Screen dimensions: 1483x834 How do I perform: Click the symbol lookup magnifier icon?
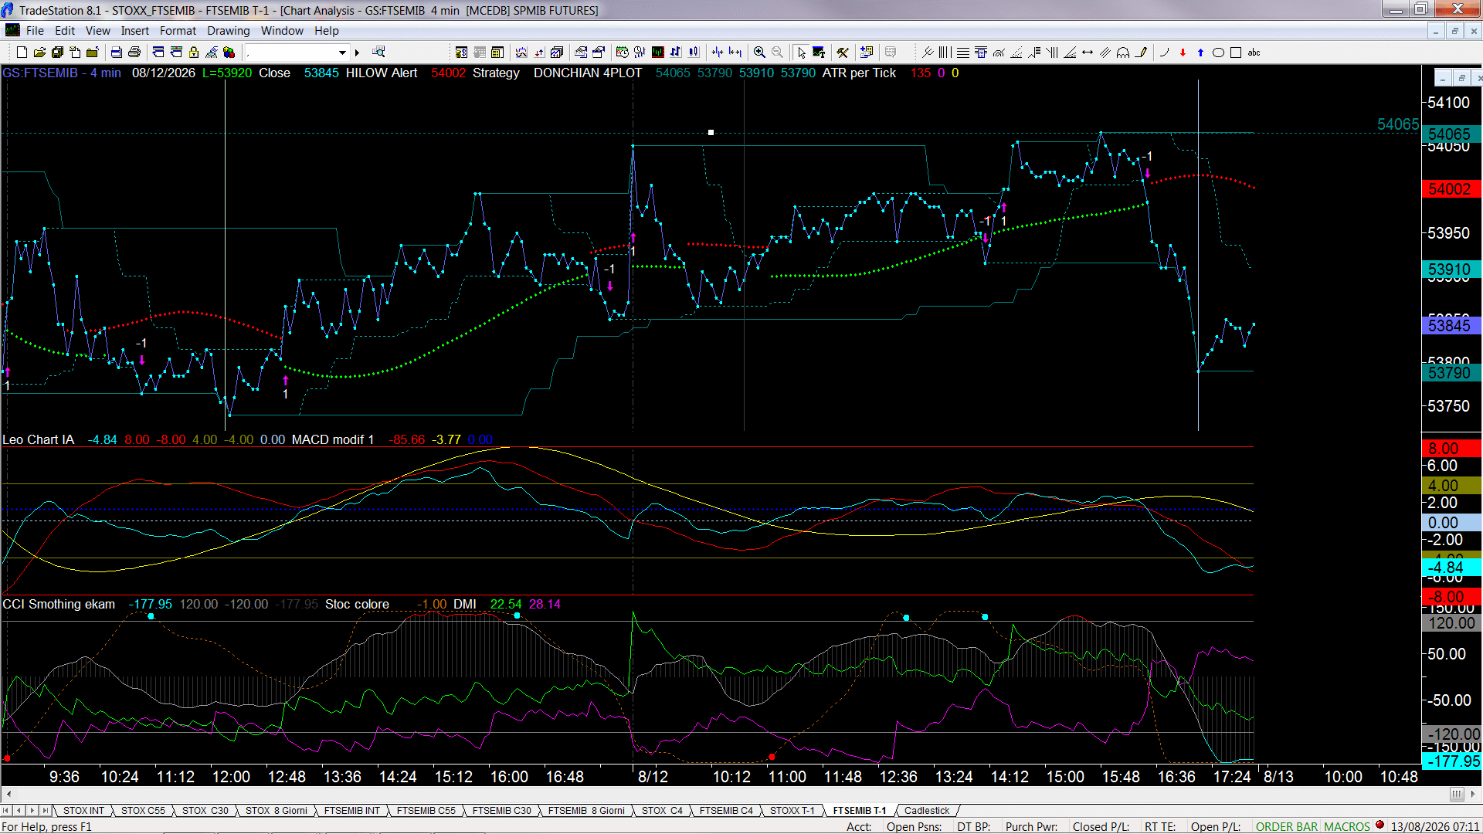[378, 53]
